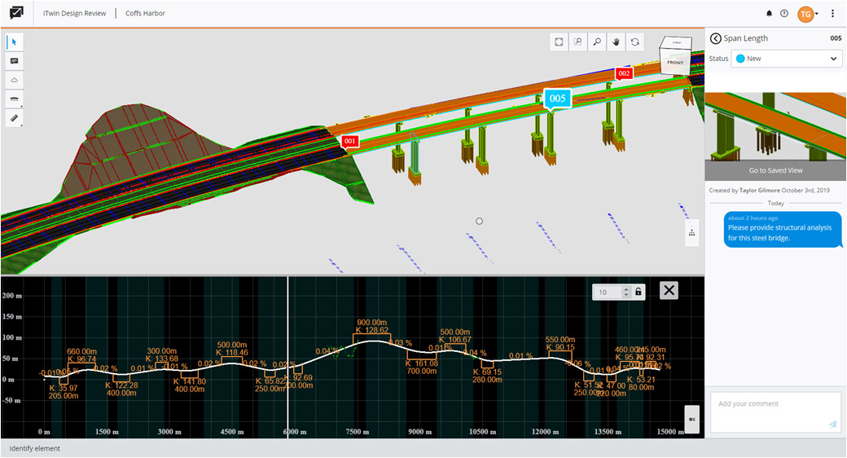Activate the pan hand tool
The height and width of the screenshot is (458, 847).
coord(617,42)
